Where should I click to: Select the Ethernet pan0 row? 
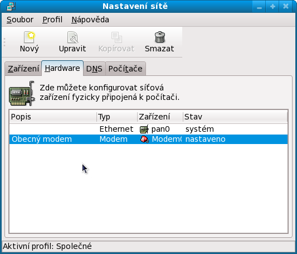148,130
